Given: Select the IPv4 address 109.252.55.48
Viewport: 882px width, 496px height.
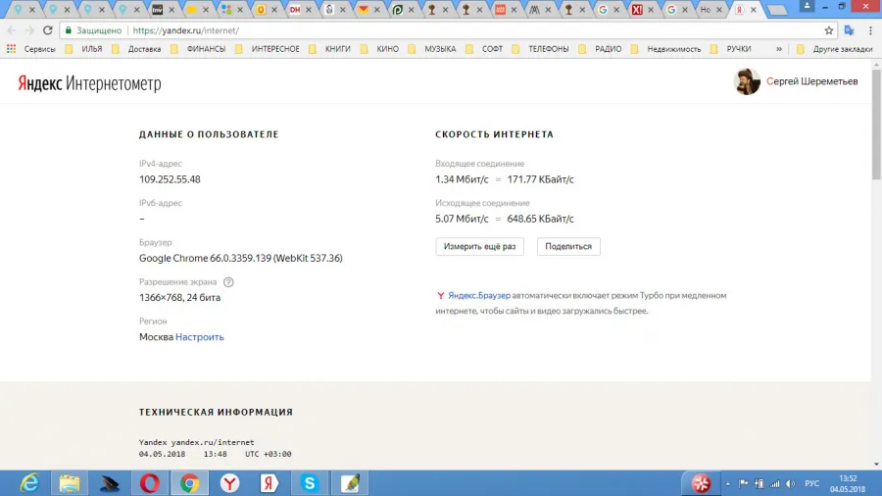Looking at the screenshot, I should click(x=170, y=179).
